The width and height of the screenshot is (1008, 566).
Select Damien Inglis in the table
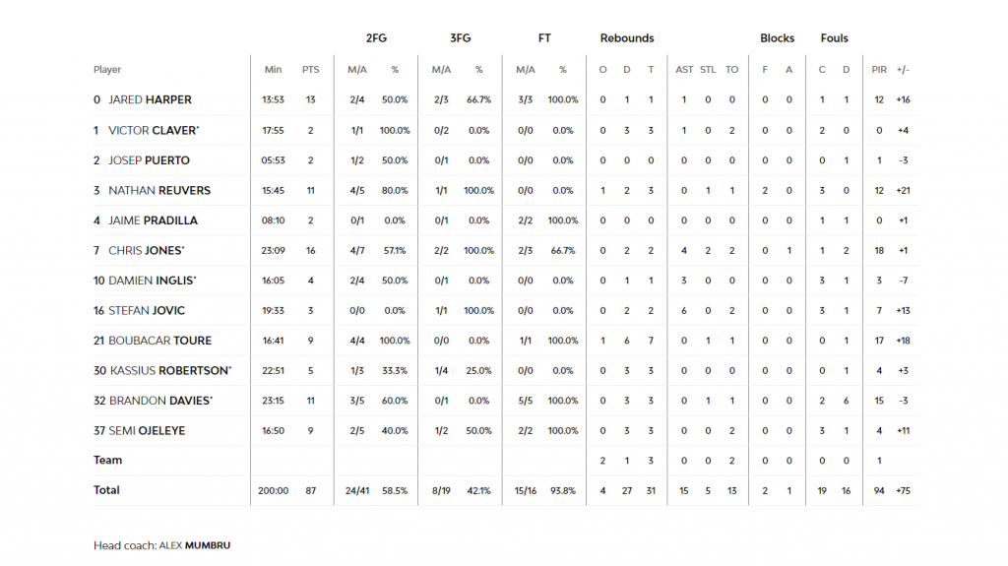point(152,281)
